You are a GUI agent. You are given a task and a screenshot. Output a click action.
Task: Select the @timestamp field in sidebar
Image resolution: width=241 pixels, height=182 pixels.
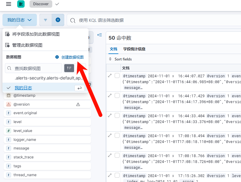pyautogui.click(x=47, y=95)
